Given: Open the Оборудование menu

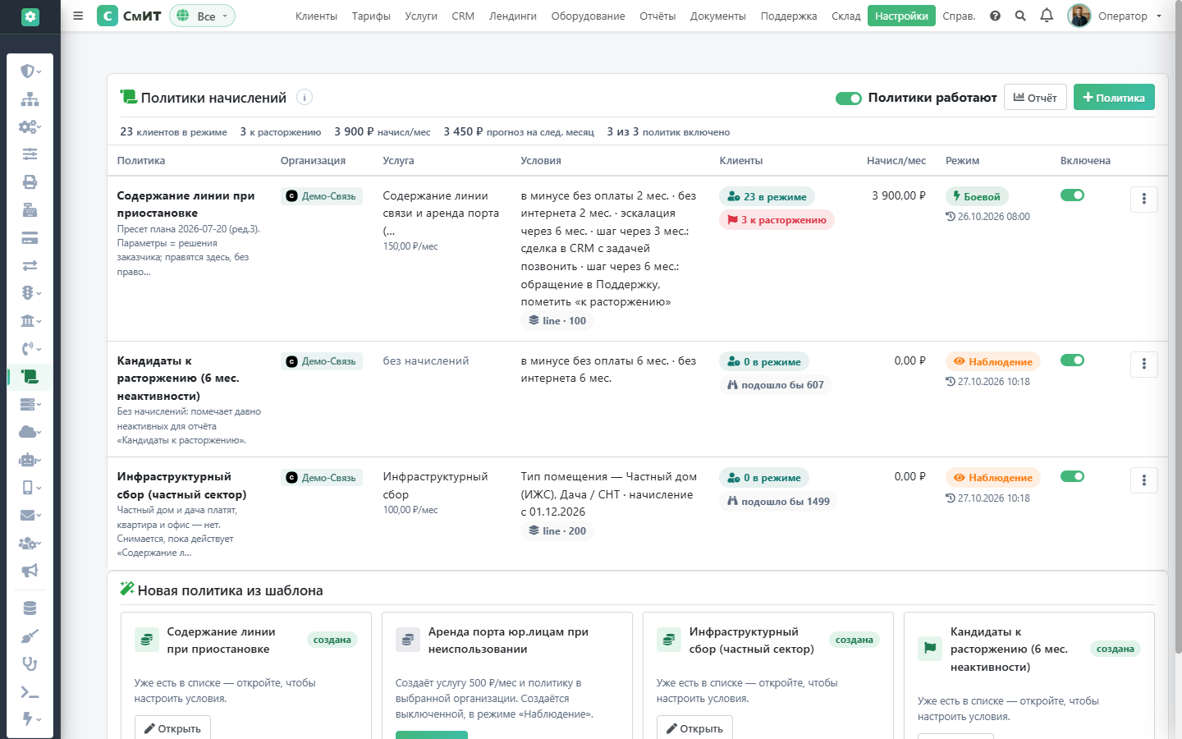Looking at the screenshot, I should point(589,16).
